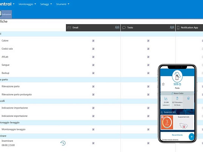The height and width of the screenshot is (152, 203).
Task: Toggle Rilevazione parto Email checkbox
Action: tap(93, 87)
